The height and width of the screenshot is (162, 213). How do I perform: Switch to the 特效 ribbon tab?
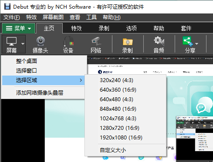click(76, 28)
